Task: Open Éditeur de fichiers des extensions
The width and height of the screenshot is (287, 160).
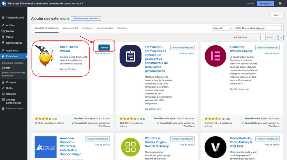Action: (x=13, y=74)
